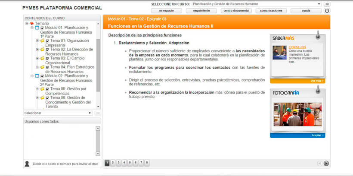The image size is (353, 176).
Task: Click the Tema 05 folder icon
Action: pos(42,89)
